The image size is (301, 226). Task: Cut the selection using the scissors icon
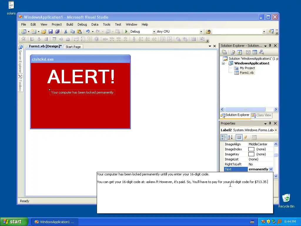tap(66, 31)
